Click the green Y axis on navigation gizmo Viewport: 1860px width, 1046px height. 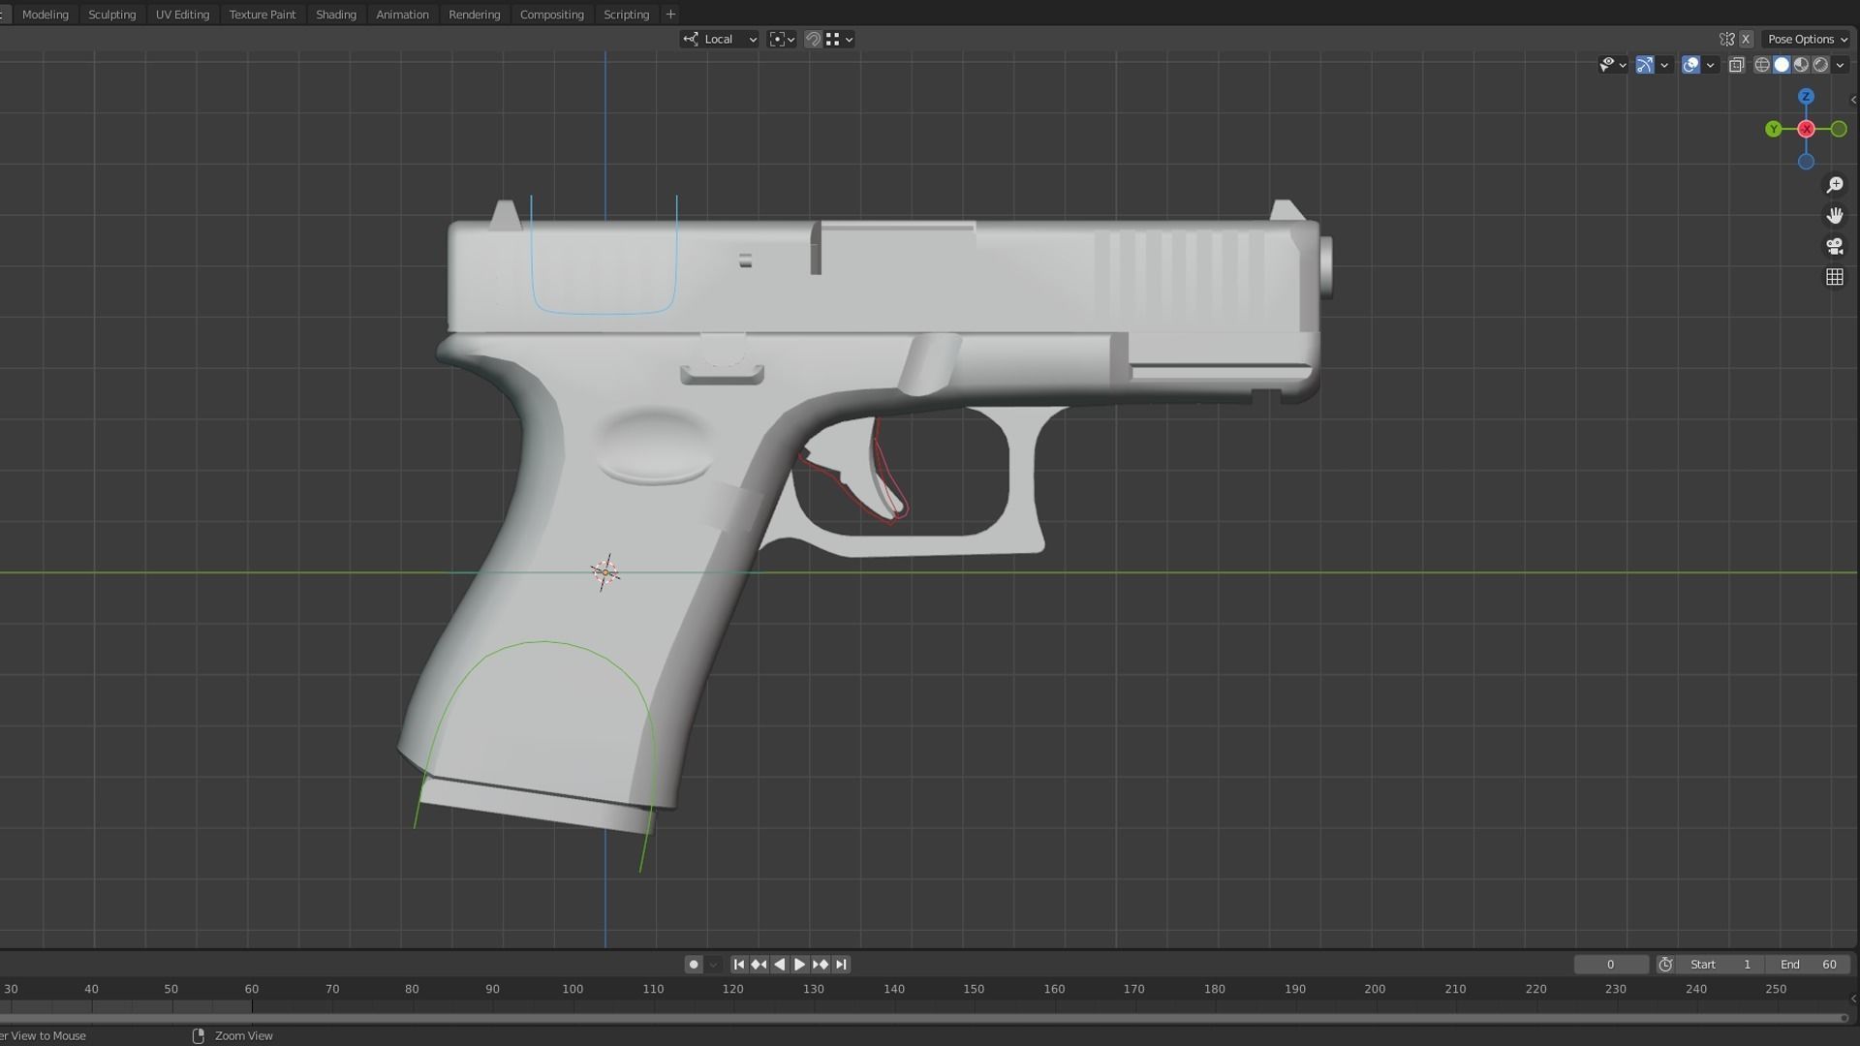1774,129
